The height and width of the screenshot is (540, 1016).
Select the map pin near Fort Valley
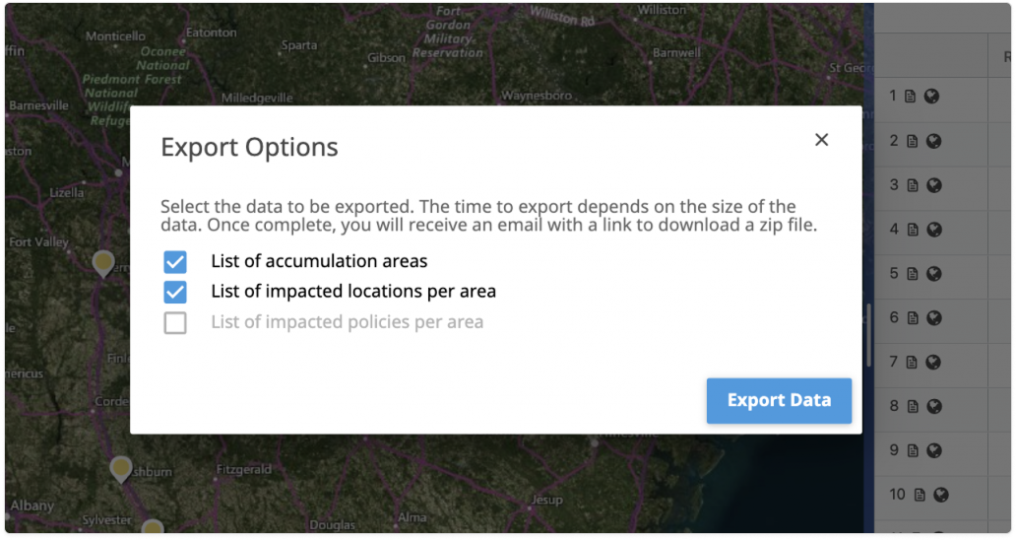103,262
